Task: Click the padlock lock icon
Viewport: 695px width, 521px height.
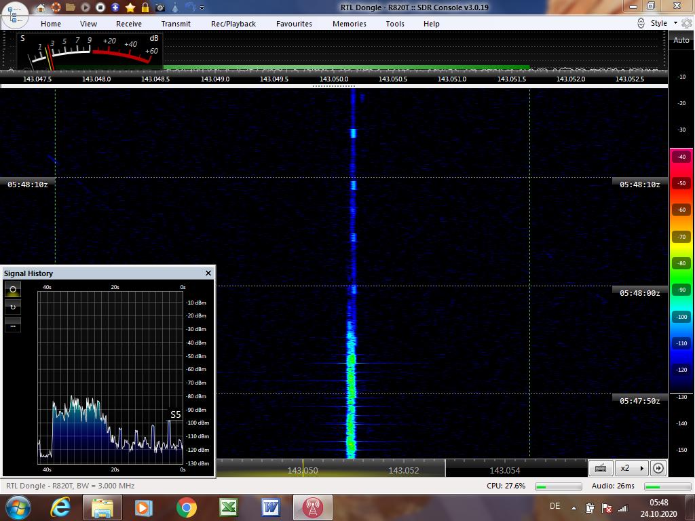Action: pos(145,7)
